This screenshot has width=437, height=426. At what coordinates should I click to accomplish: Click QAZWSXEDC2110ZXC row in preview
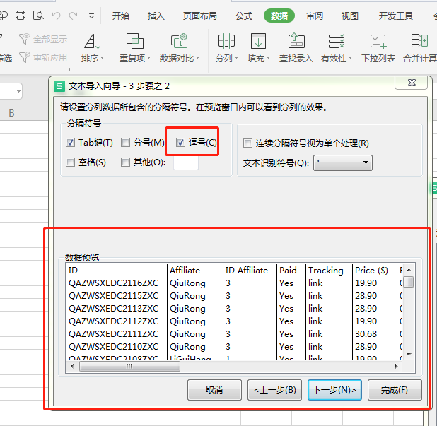pyautogui.click(x=113, y=347)
